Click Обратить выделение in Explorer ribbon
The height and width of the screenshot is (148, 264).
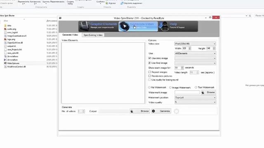[x=131, y=3]
